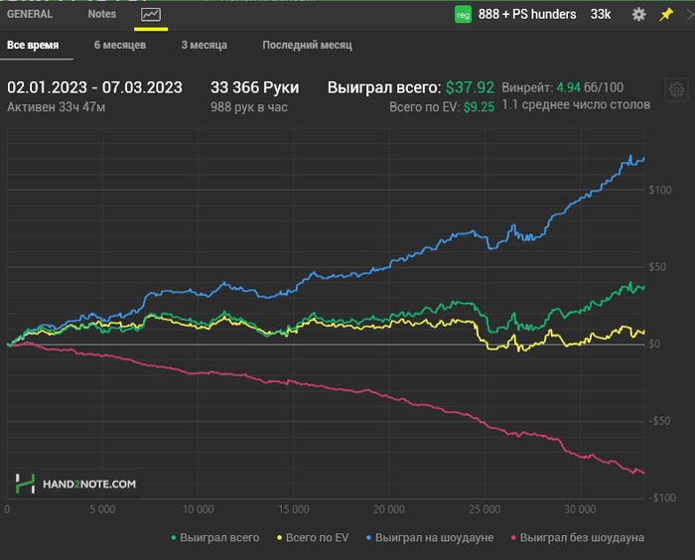Select the 3 месяца period tab
Screen dimensions: 695x560
(204, 46)
